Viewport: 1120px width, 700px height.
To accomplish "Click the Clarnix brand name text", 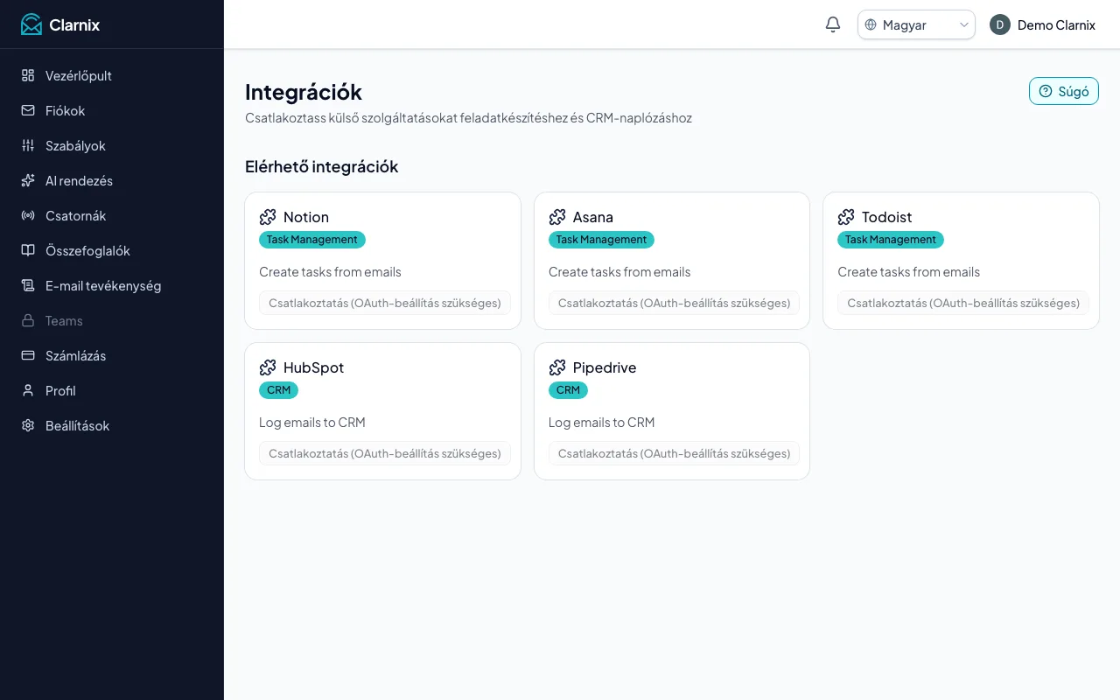I will pos(74,24).
